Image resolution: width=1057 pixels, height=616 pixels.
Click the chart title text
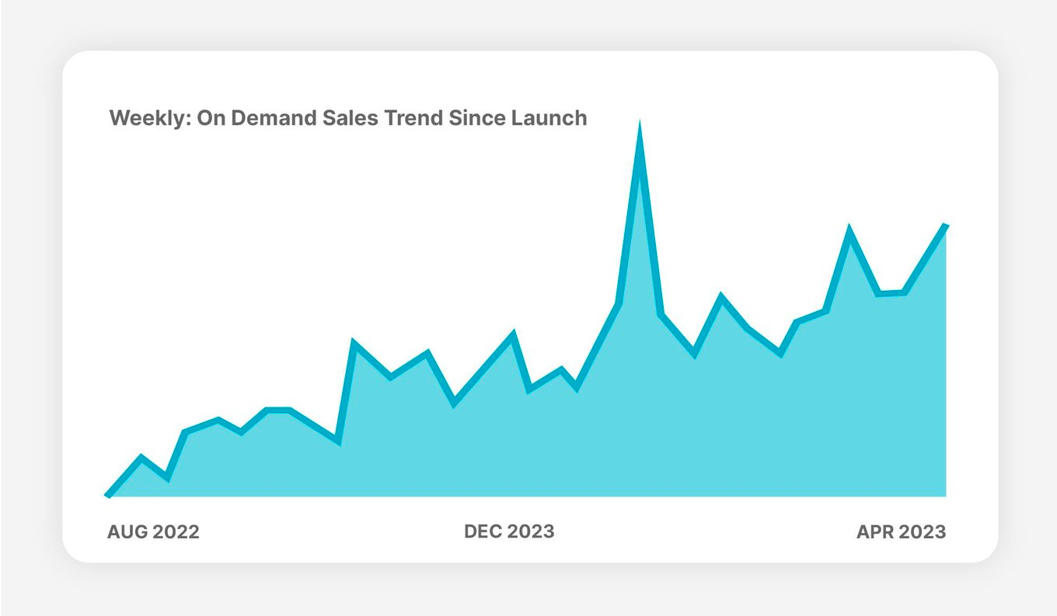[x=347, y=118]
